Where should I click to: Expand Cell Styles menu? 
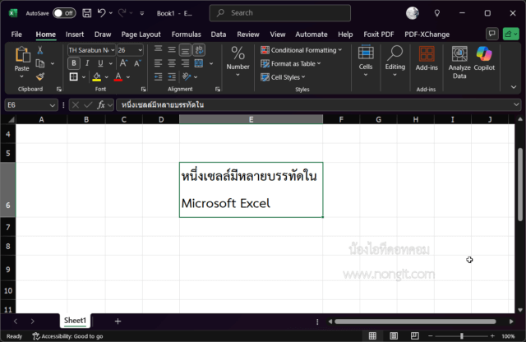coord(283,77)
